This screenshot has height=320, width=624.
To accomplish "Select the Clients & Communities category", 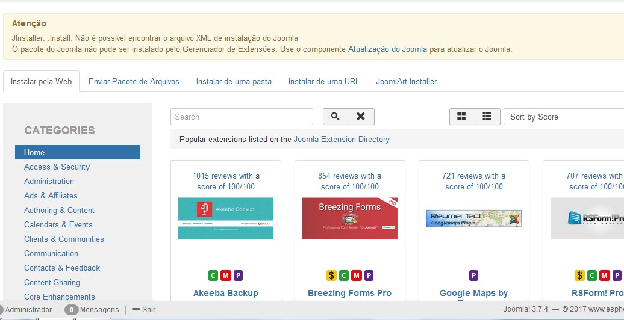I will pyautogui.click(x=64, y=239).
